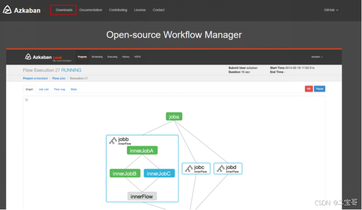Switch to the Graph tab
Image resolution: width=362 pixels, height=210 pixels.
point(29,89)
